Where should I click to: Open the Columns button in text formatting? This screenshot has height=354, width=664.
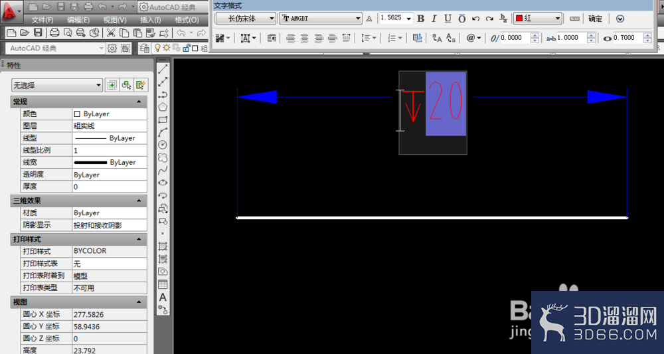coord(222,38)
